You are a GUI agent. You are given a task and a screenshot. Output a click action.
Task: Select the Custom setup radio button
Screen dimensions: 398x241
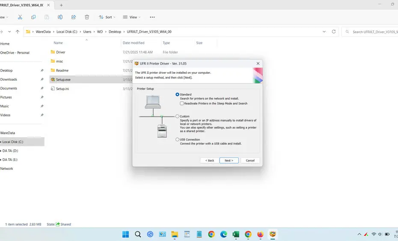(x=178, y=116)
